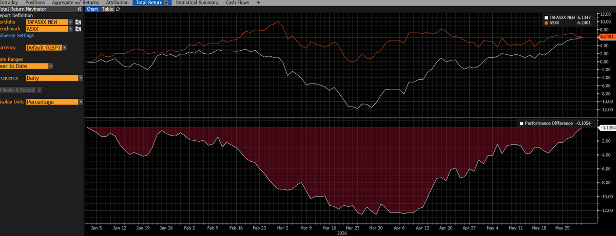The image size is (616, 236).
Task: Switch to the Positions tab
Action: pos(35,3)
